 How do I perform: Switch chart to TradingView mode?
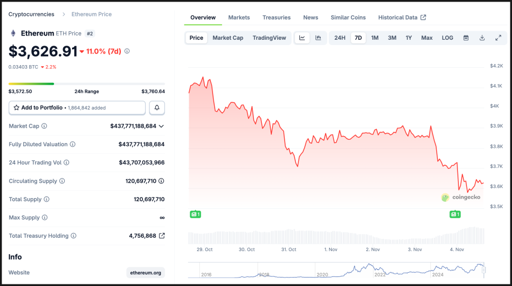(269, 38)
